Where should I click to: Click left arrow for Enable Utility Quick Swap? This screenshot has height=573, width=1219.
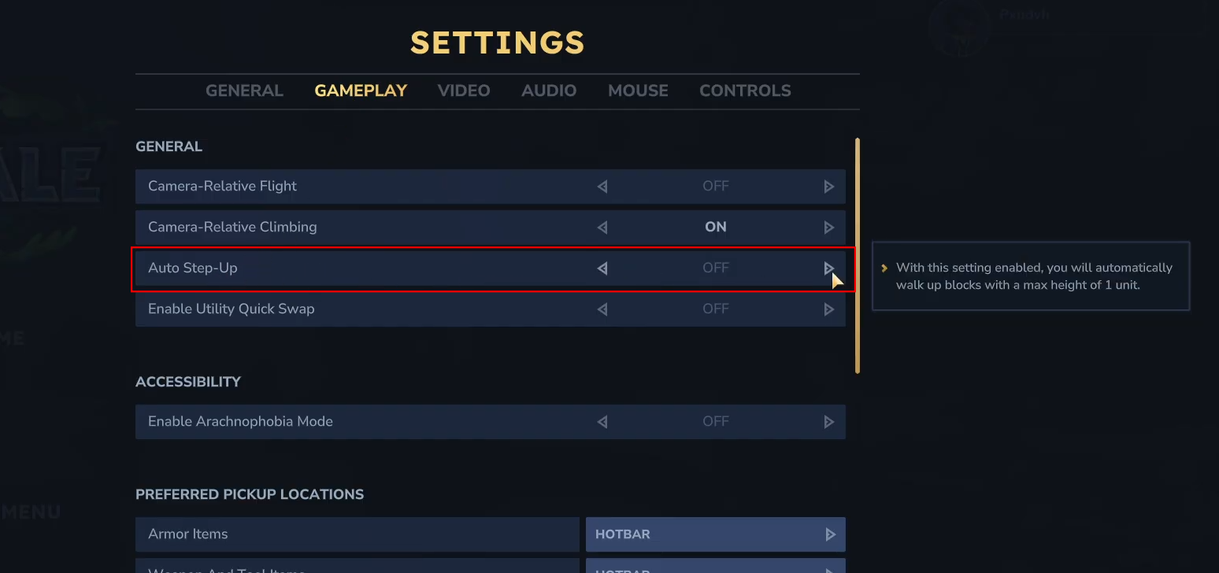click(x=602, y=309)
